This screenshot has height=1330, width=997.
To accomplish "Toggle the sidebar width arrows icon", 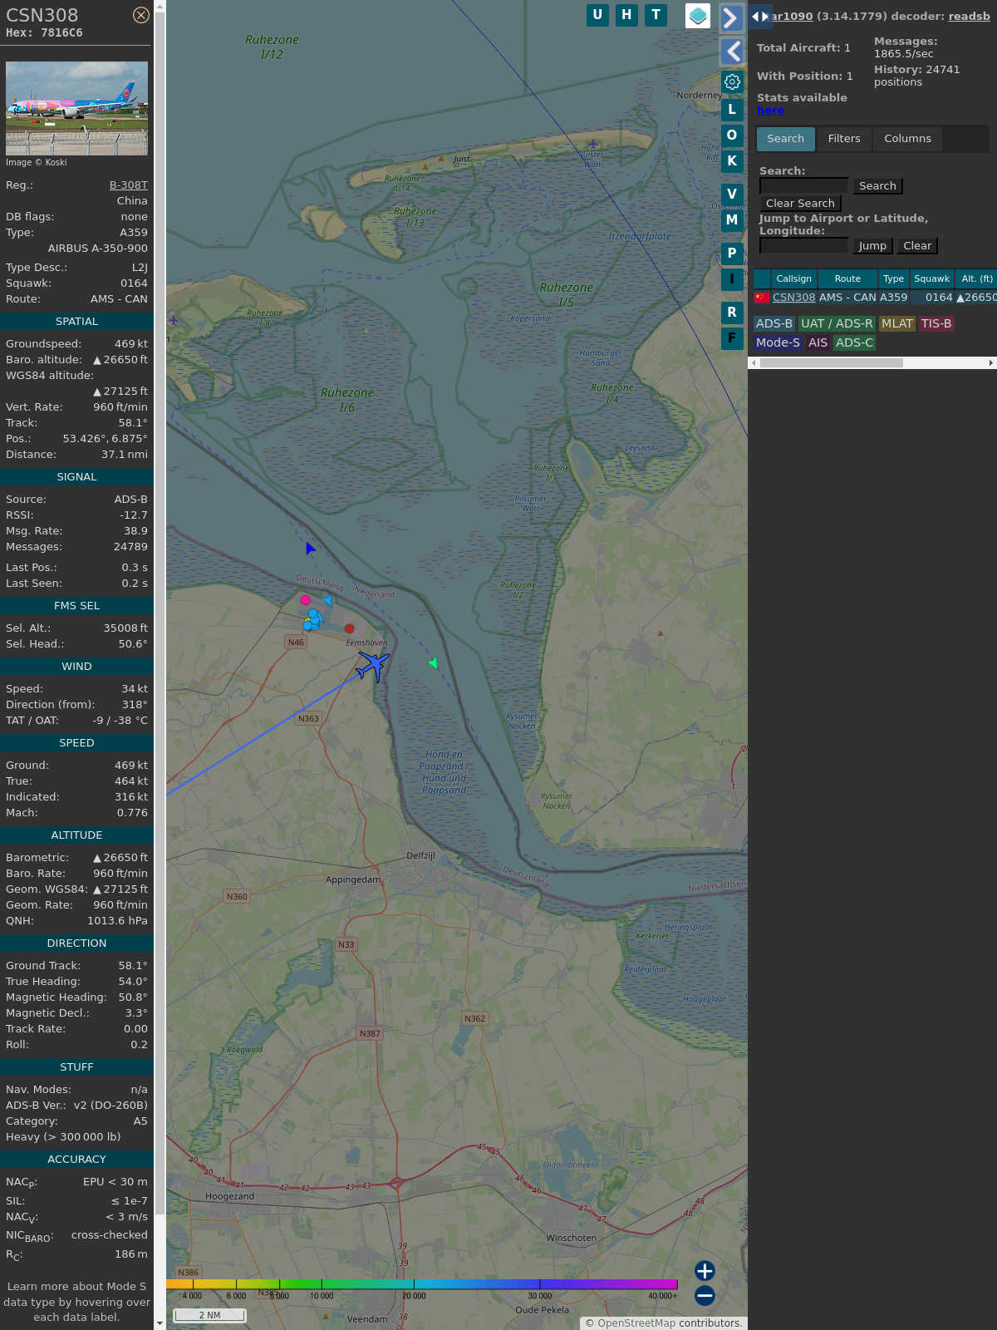I will click(759, 16).
